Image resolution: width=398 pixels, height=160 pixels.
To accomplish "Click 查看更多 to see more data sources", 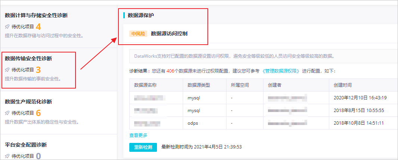I will coord(138,135).
